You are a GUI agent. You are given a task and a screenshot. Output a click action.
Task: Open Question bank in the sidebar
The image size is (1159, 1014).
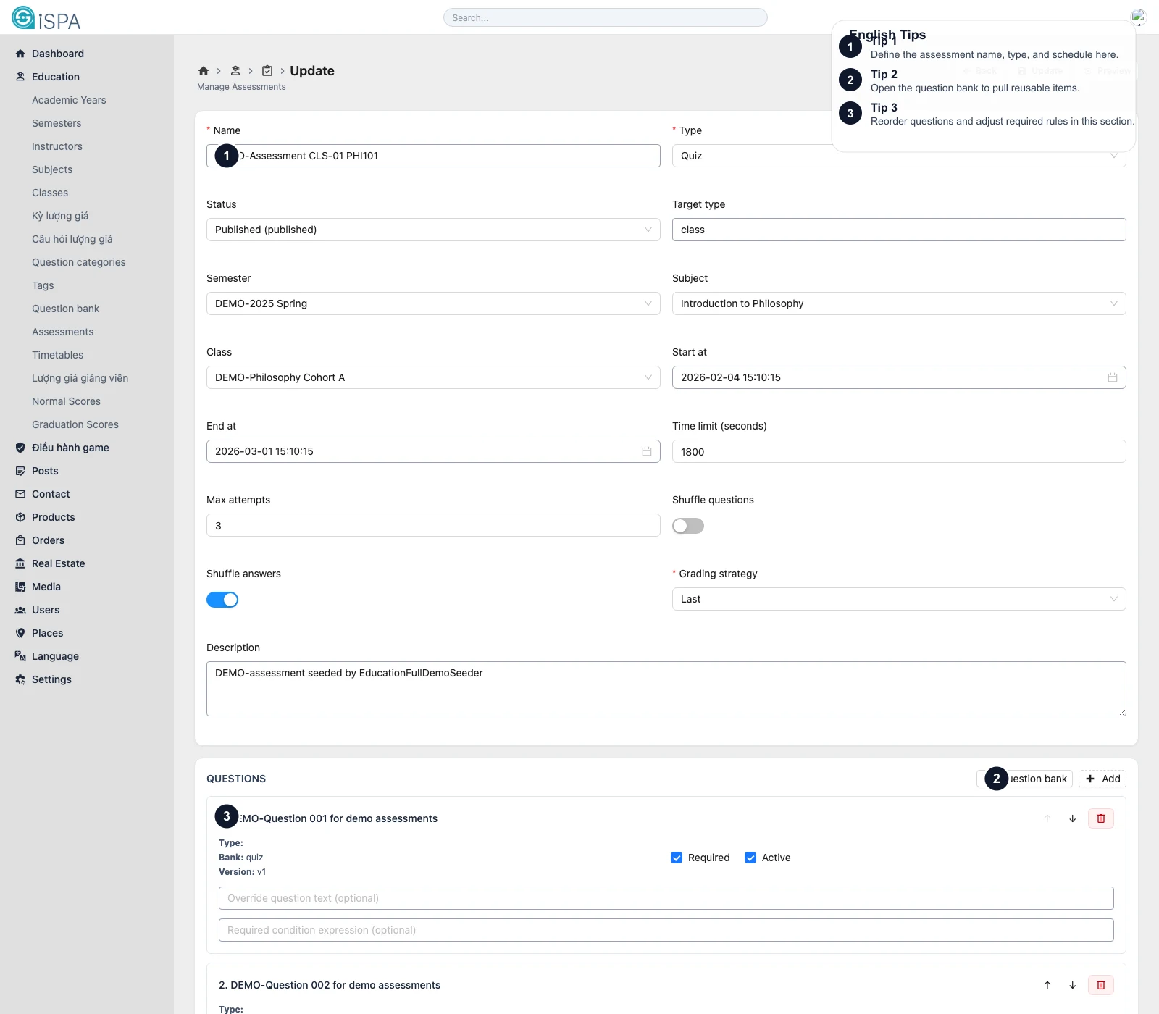coord(65,309)
